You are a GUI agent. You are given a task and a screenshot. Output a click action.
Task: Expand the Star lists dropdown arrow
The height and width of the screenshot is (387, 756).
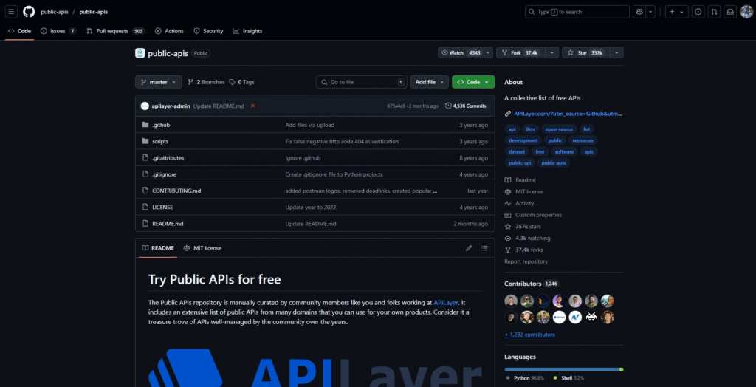618,53
